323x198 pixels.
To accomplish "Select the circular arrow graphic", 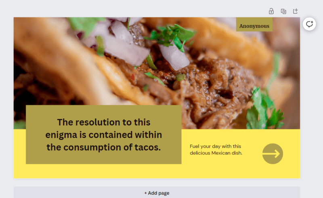I will click(x=273, y=154).
